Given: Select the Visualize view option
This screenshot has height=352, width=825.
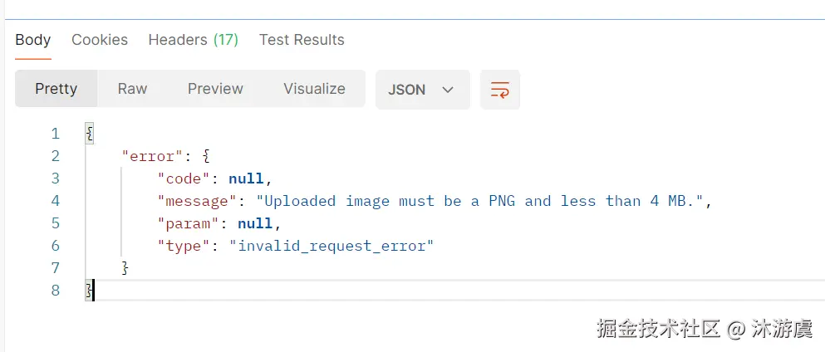Looking at the screenshot, I should point(314,89).
